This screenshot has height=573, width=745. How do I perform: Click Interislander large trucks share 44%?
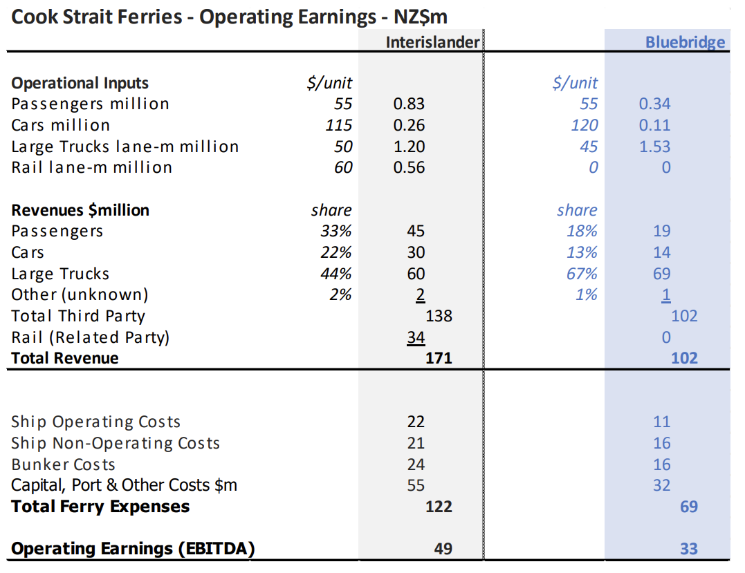[336, 274]
